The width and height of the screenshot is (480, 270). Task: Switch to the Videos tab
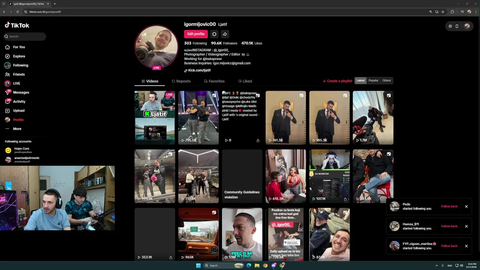tap(150, 81)
